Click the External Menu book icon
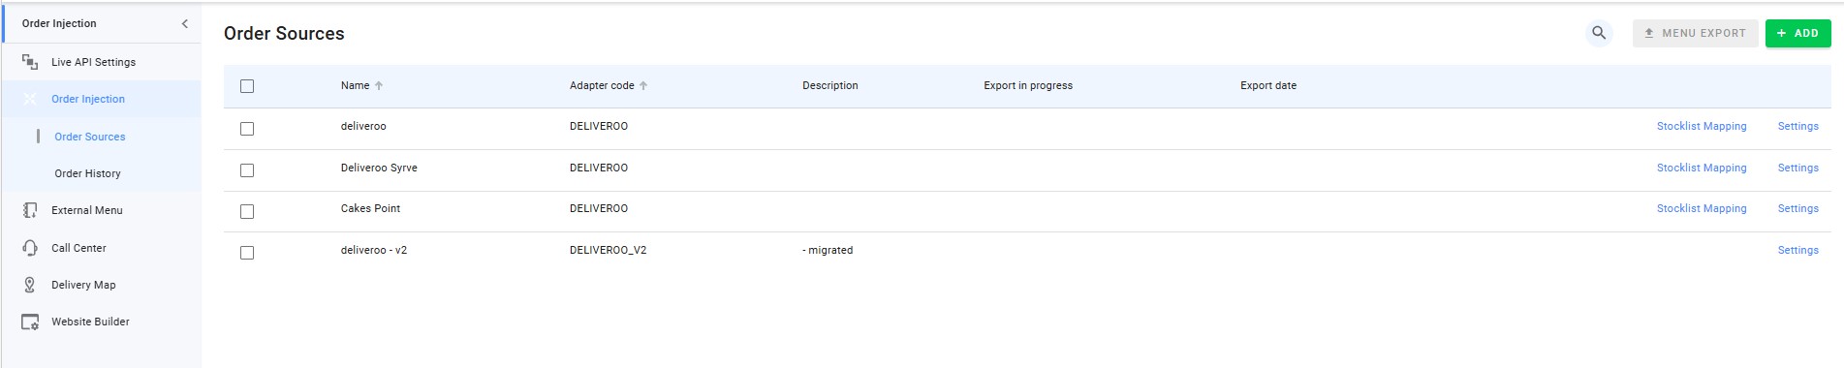The height and width of the screenshot is (368, 1844). 30,210
